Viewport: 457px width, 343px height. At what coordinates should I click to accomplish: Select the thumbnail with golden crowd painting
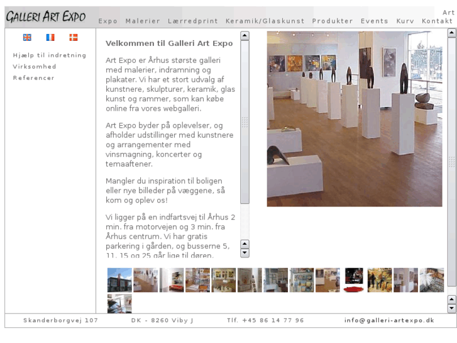coord(380,280)
